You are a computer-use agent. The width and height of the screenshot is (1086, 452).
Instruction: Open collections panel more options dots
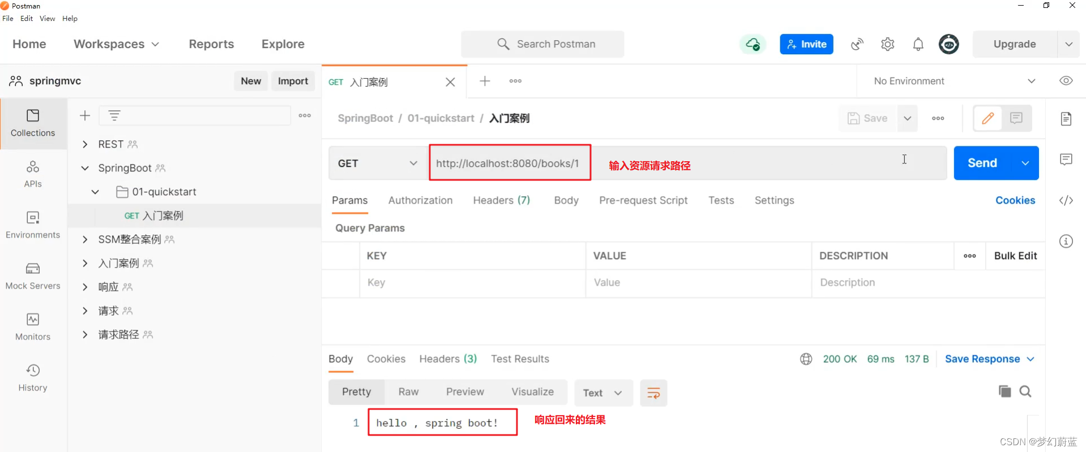[x=305, y=115]
